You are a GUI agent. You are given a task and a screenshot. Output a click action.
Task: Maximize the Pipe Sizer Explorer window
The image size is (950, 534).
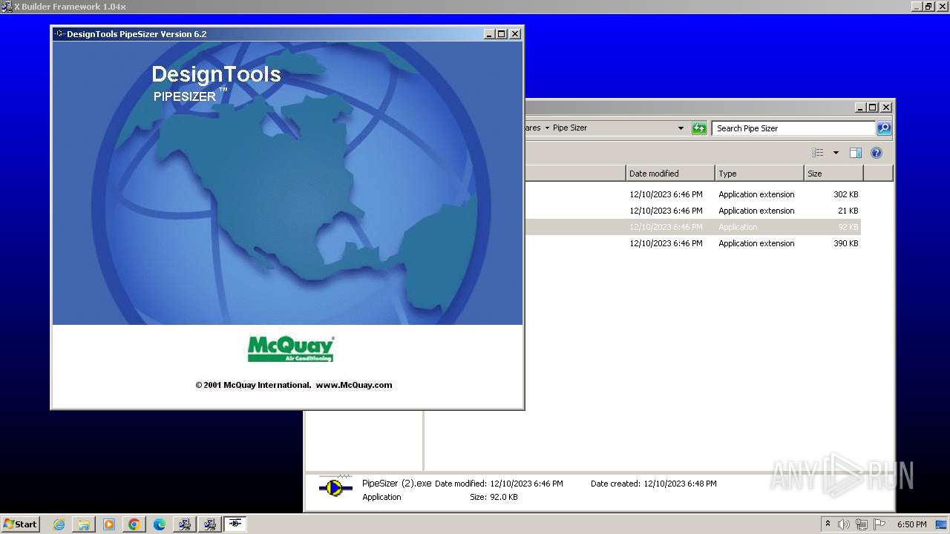[873, 108]
